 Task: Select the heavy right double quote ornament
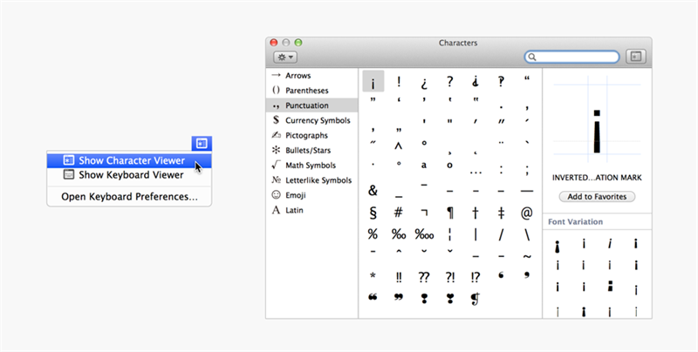pos(399,297)
